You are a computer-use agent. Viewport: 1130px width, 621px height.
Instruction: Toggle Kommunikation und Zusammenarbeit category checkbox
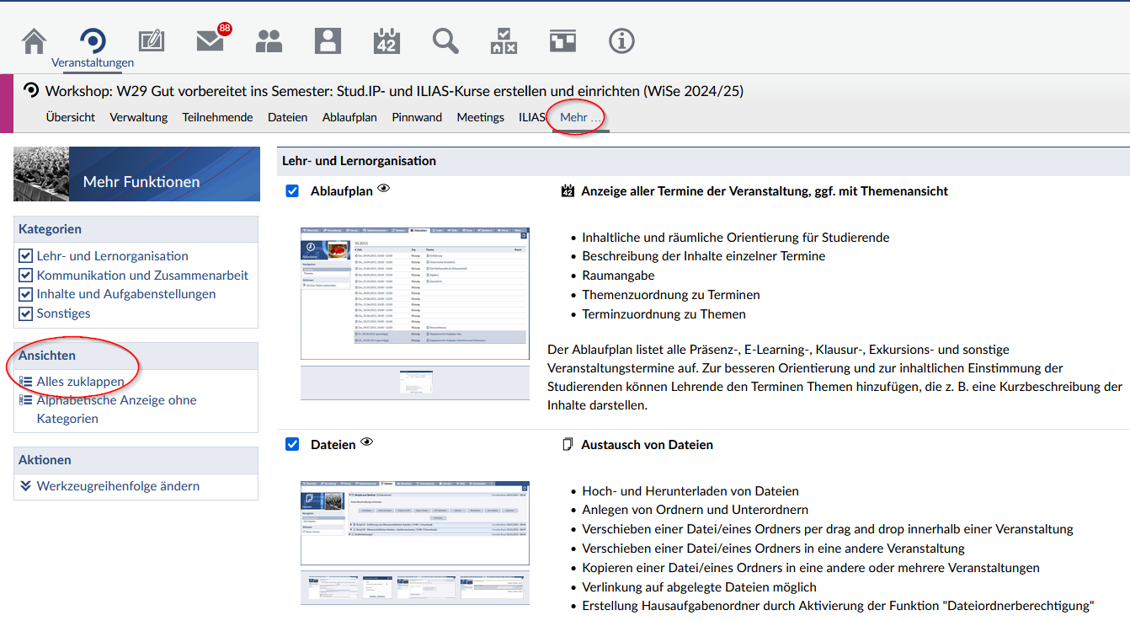(26, 276)
